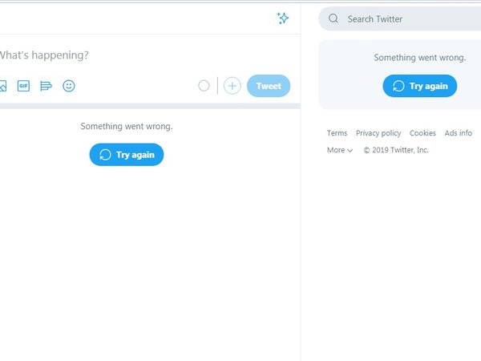The image size is (481, 361).
Task: Open the Cookies link
Action: tap(422, 133)
